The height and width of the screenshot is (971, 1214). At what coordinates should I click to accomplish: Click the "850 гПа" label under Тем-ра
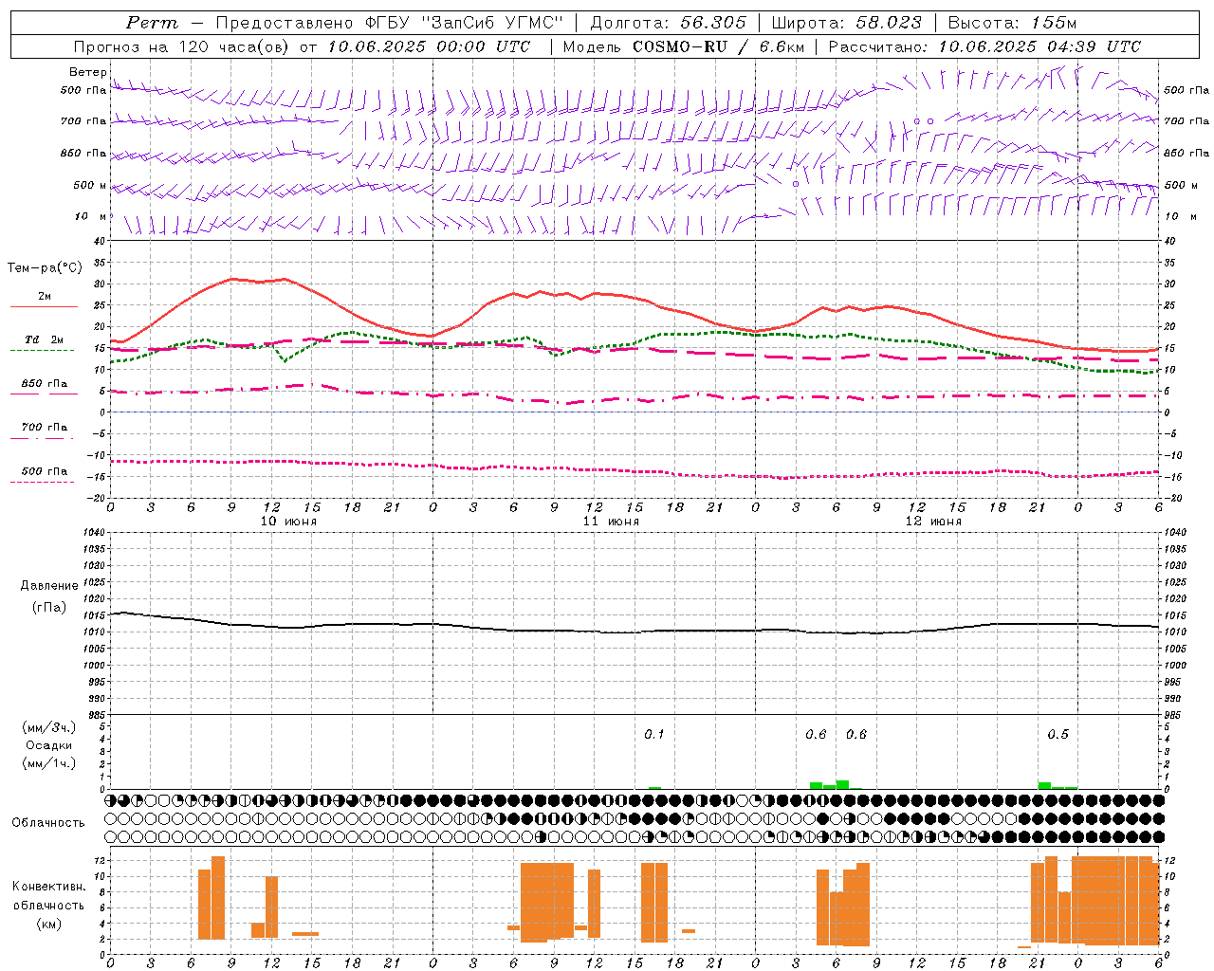point(45,384)
